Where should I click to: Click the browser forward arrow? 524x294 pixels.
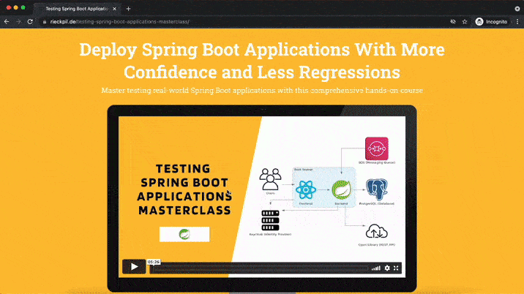(x=18, y=22)
